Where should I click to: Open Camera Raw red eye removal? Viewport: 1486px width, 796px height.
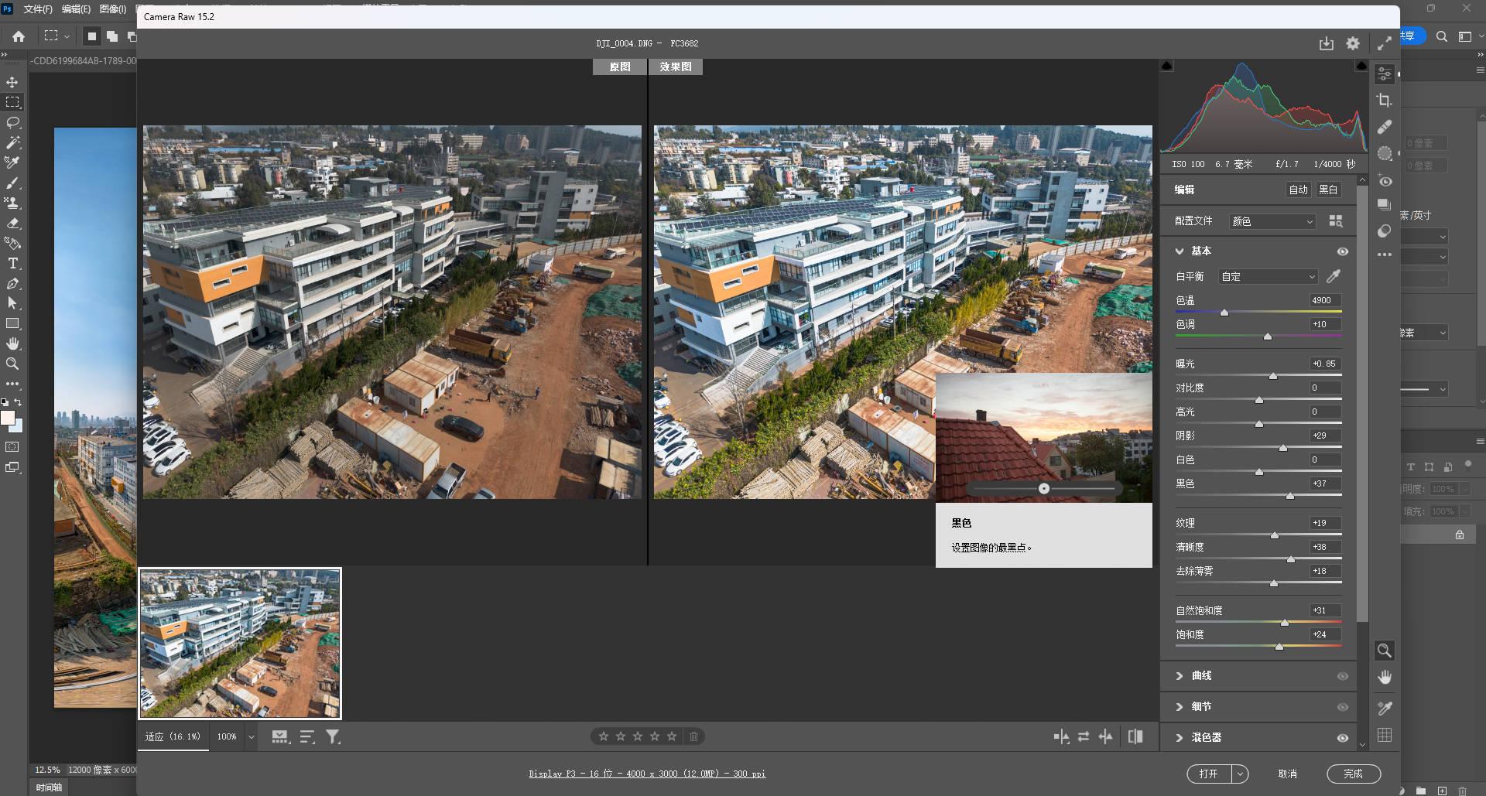click(x=1385, y=181)
